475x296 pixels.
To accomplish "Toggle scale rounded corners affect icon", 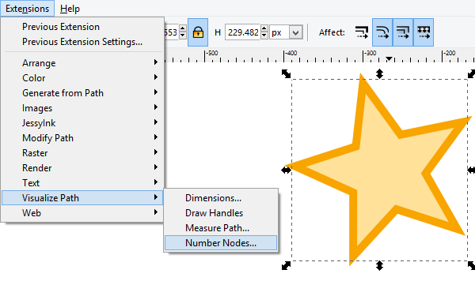I will coord(382,32).
